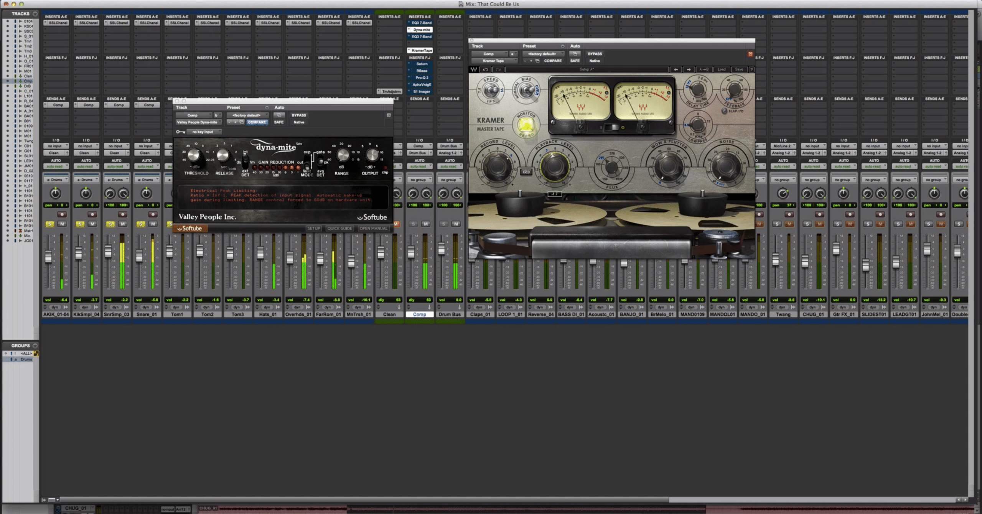Click the volume fader on Snare_01 channel

click(x=139, y=255)
